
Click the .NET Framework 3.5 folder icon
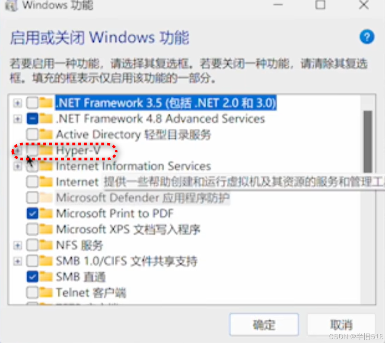point(46,103)
